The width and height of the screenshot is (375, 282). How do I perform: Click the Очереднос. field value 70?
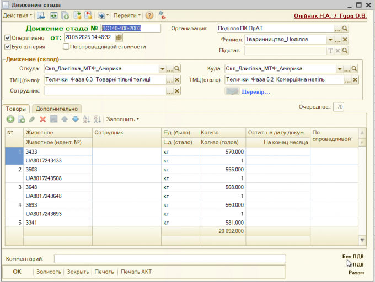pyautogui.click(x=339, y=107)
